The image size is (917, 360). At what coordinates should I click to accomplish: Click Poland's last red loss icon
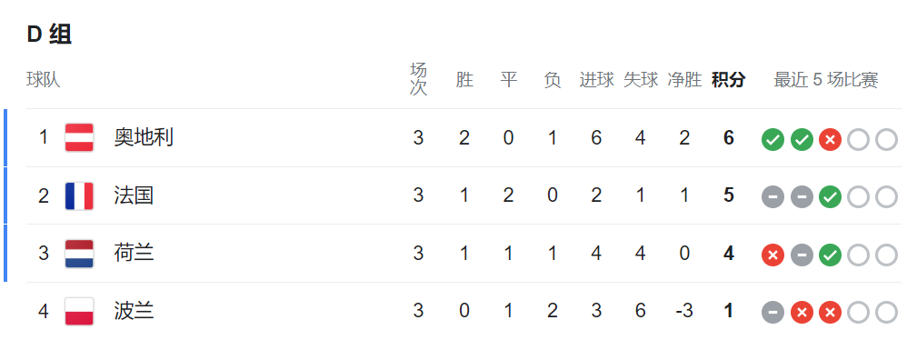coord(830,313)
